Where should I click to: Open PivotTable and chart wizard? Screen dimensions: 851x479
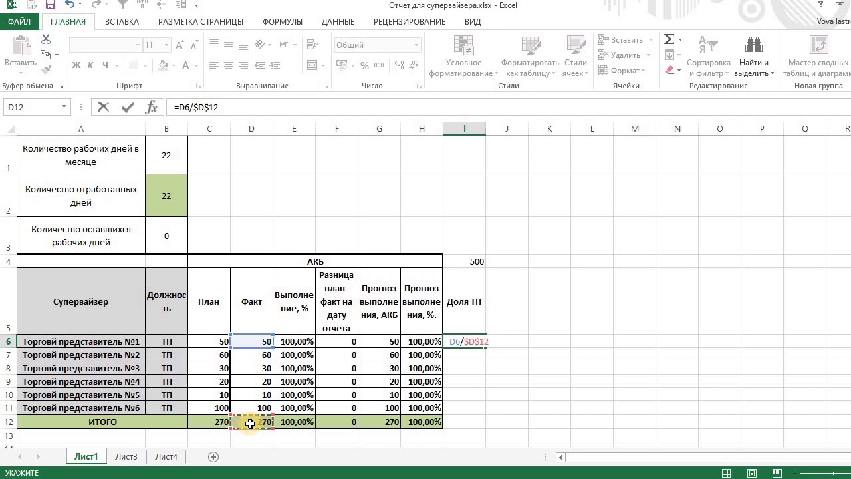(819, 57)
